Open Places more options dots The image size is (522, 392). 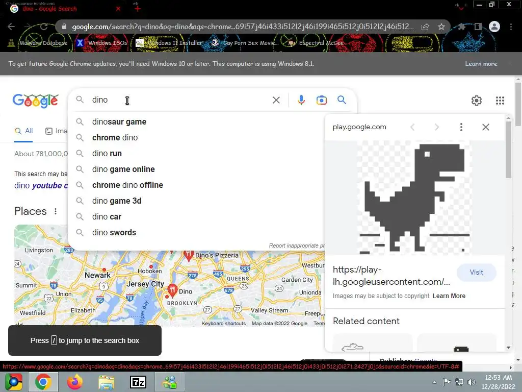56,211
